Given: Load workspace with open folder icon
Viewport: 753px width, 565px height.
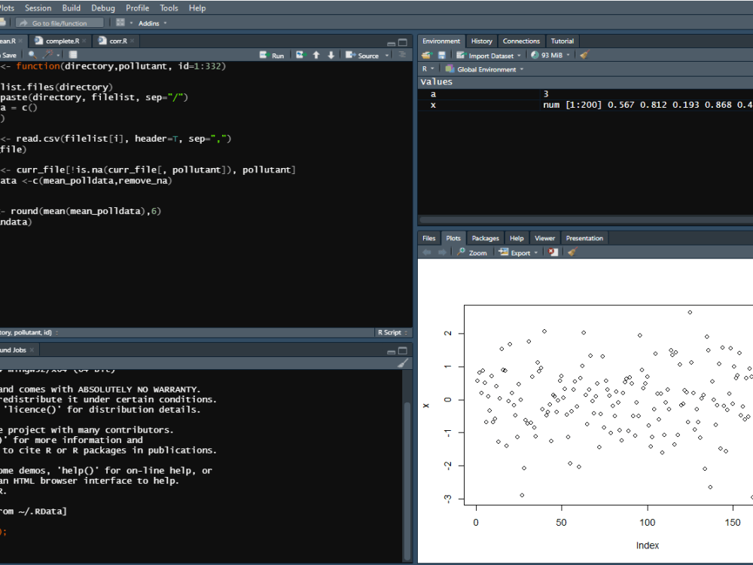Looking at the screenshot, I should click(426, 55).
